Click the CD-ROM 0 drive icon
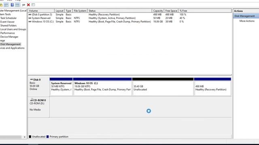The width and height of the screenshot is (259, 145). (x=32, y=100)
